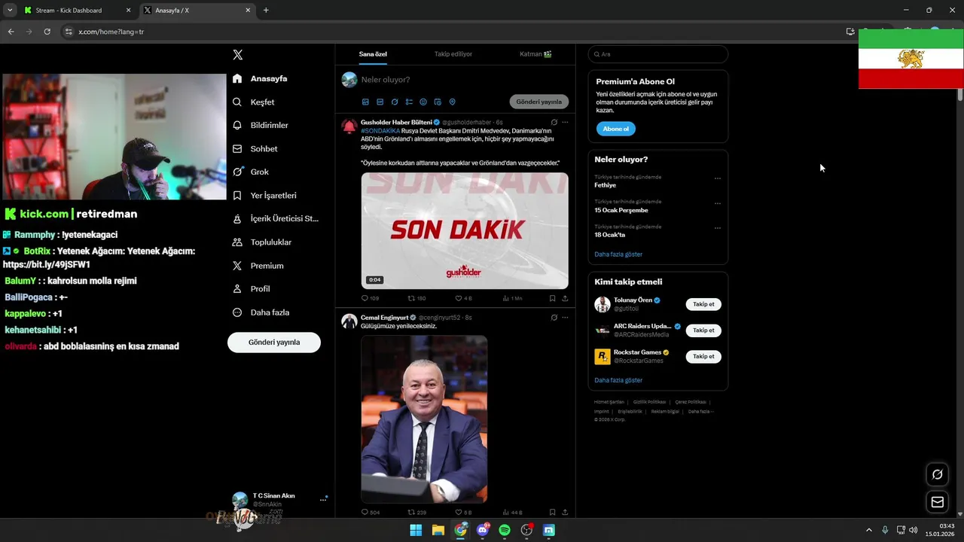Schedule the post with calendar icon
964x542 pixels.
click(x=438, y=102)
